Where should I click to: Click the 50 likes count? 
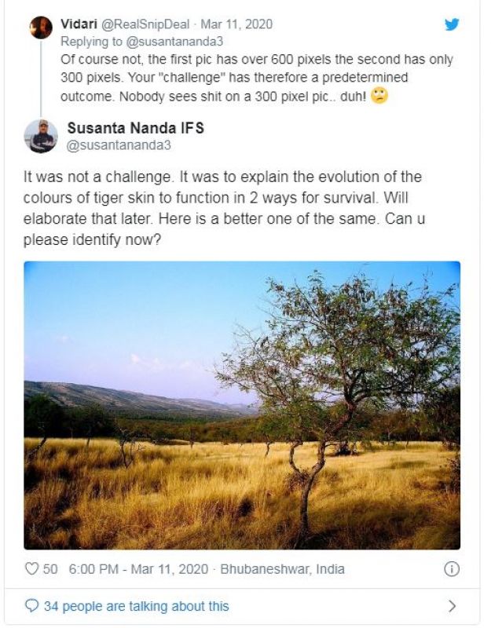pos(50,569)
